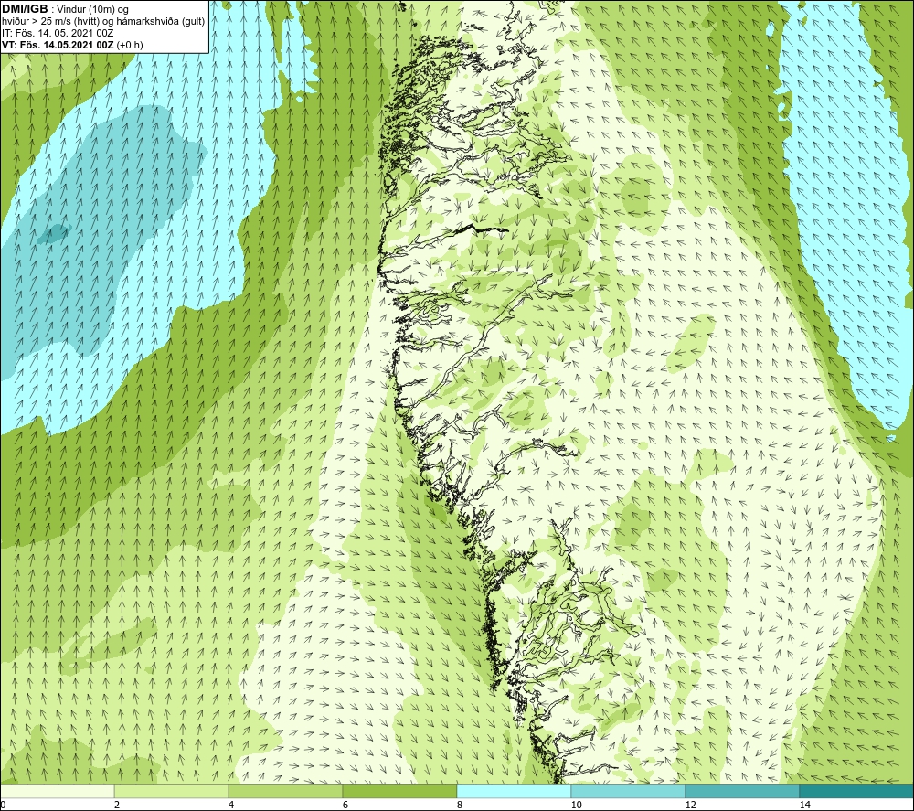Click the legend value label "8"

tap(460, 806)
